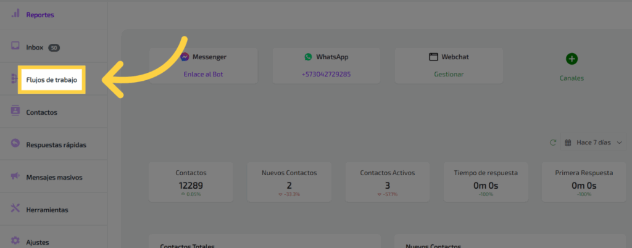Open the Enlace al Bot link
Image resolution: width=632 pixels, height=248 pixels.
pos(204,75)
